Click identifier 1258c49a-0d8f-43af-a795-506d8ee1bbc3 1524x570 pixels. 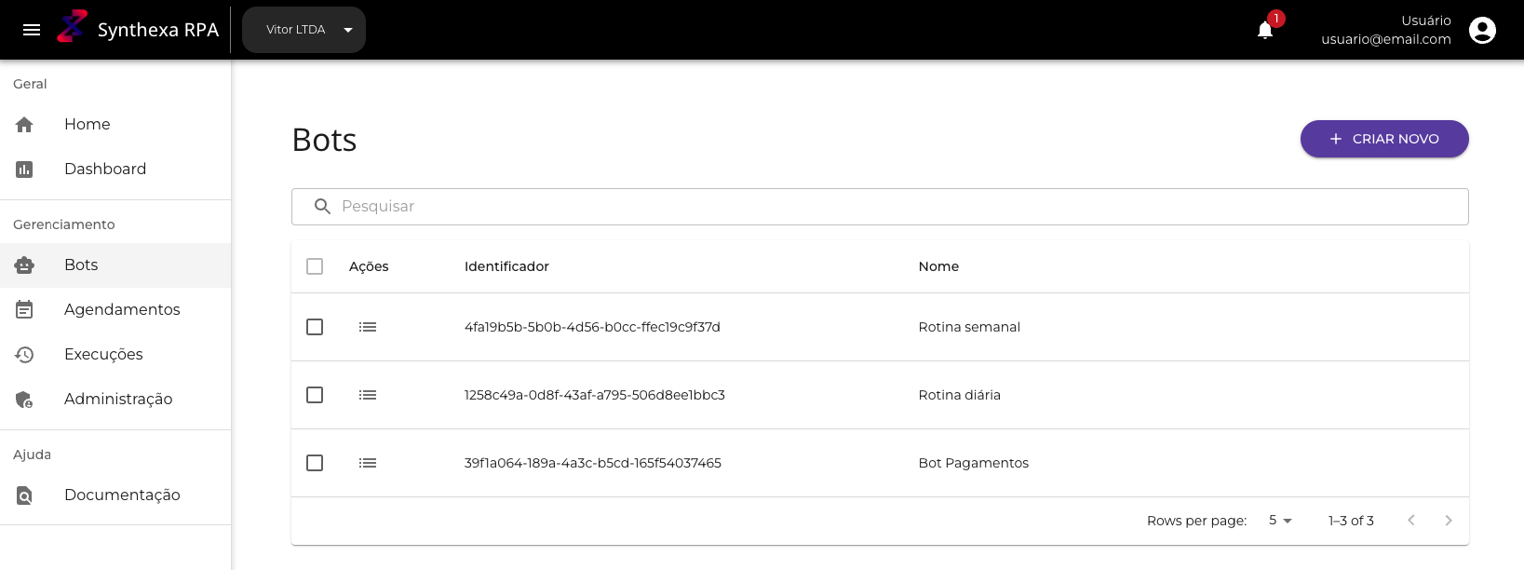click(595, 395)
